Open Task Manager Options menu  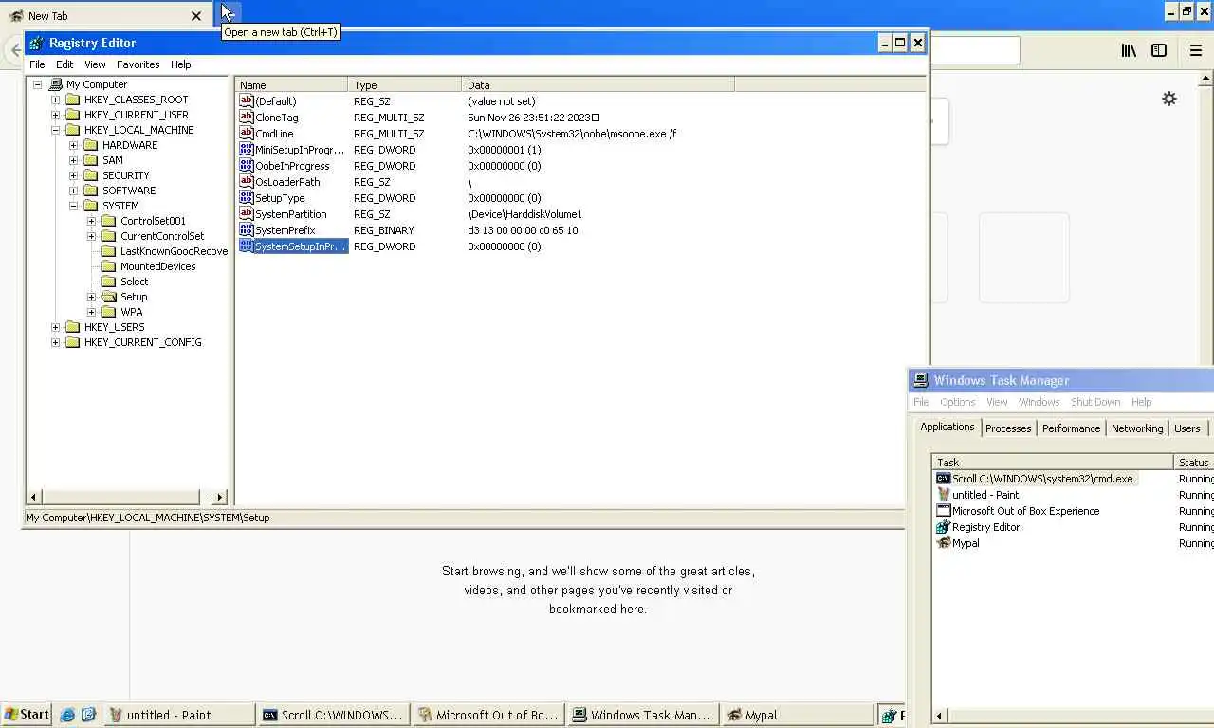(958, 402)
